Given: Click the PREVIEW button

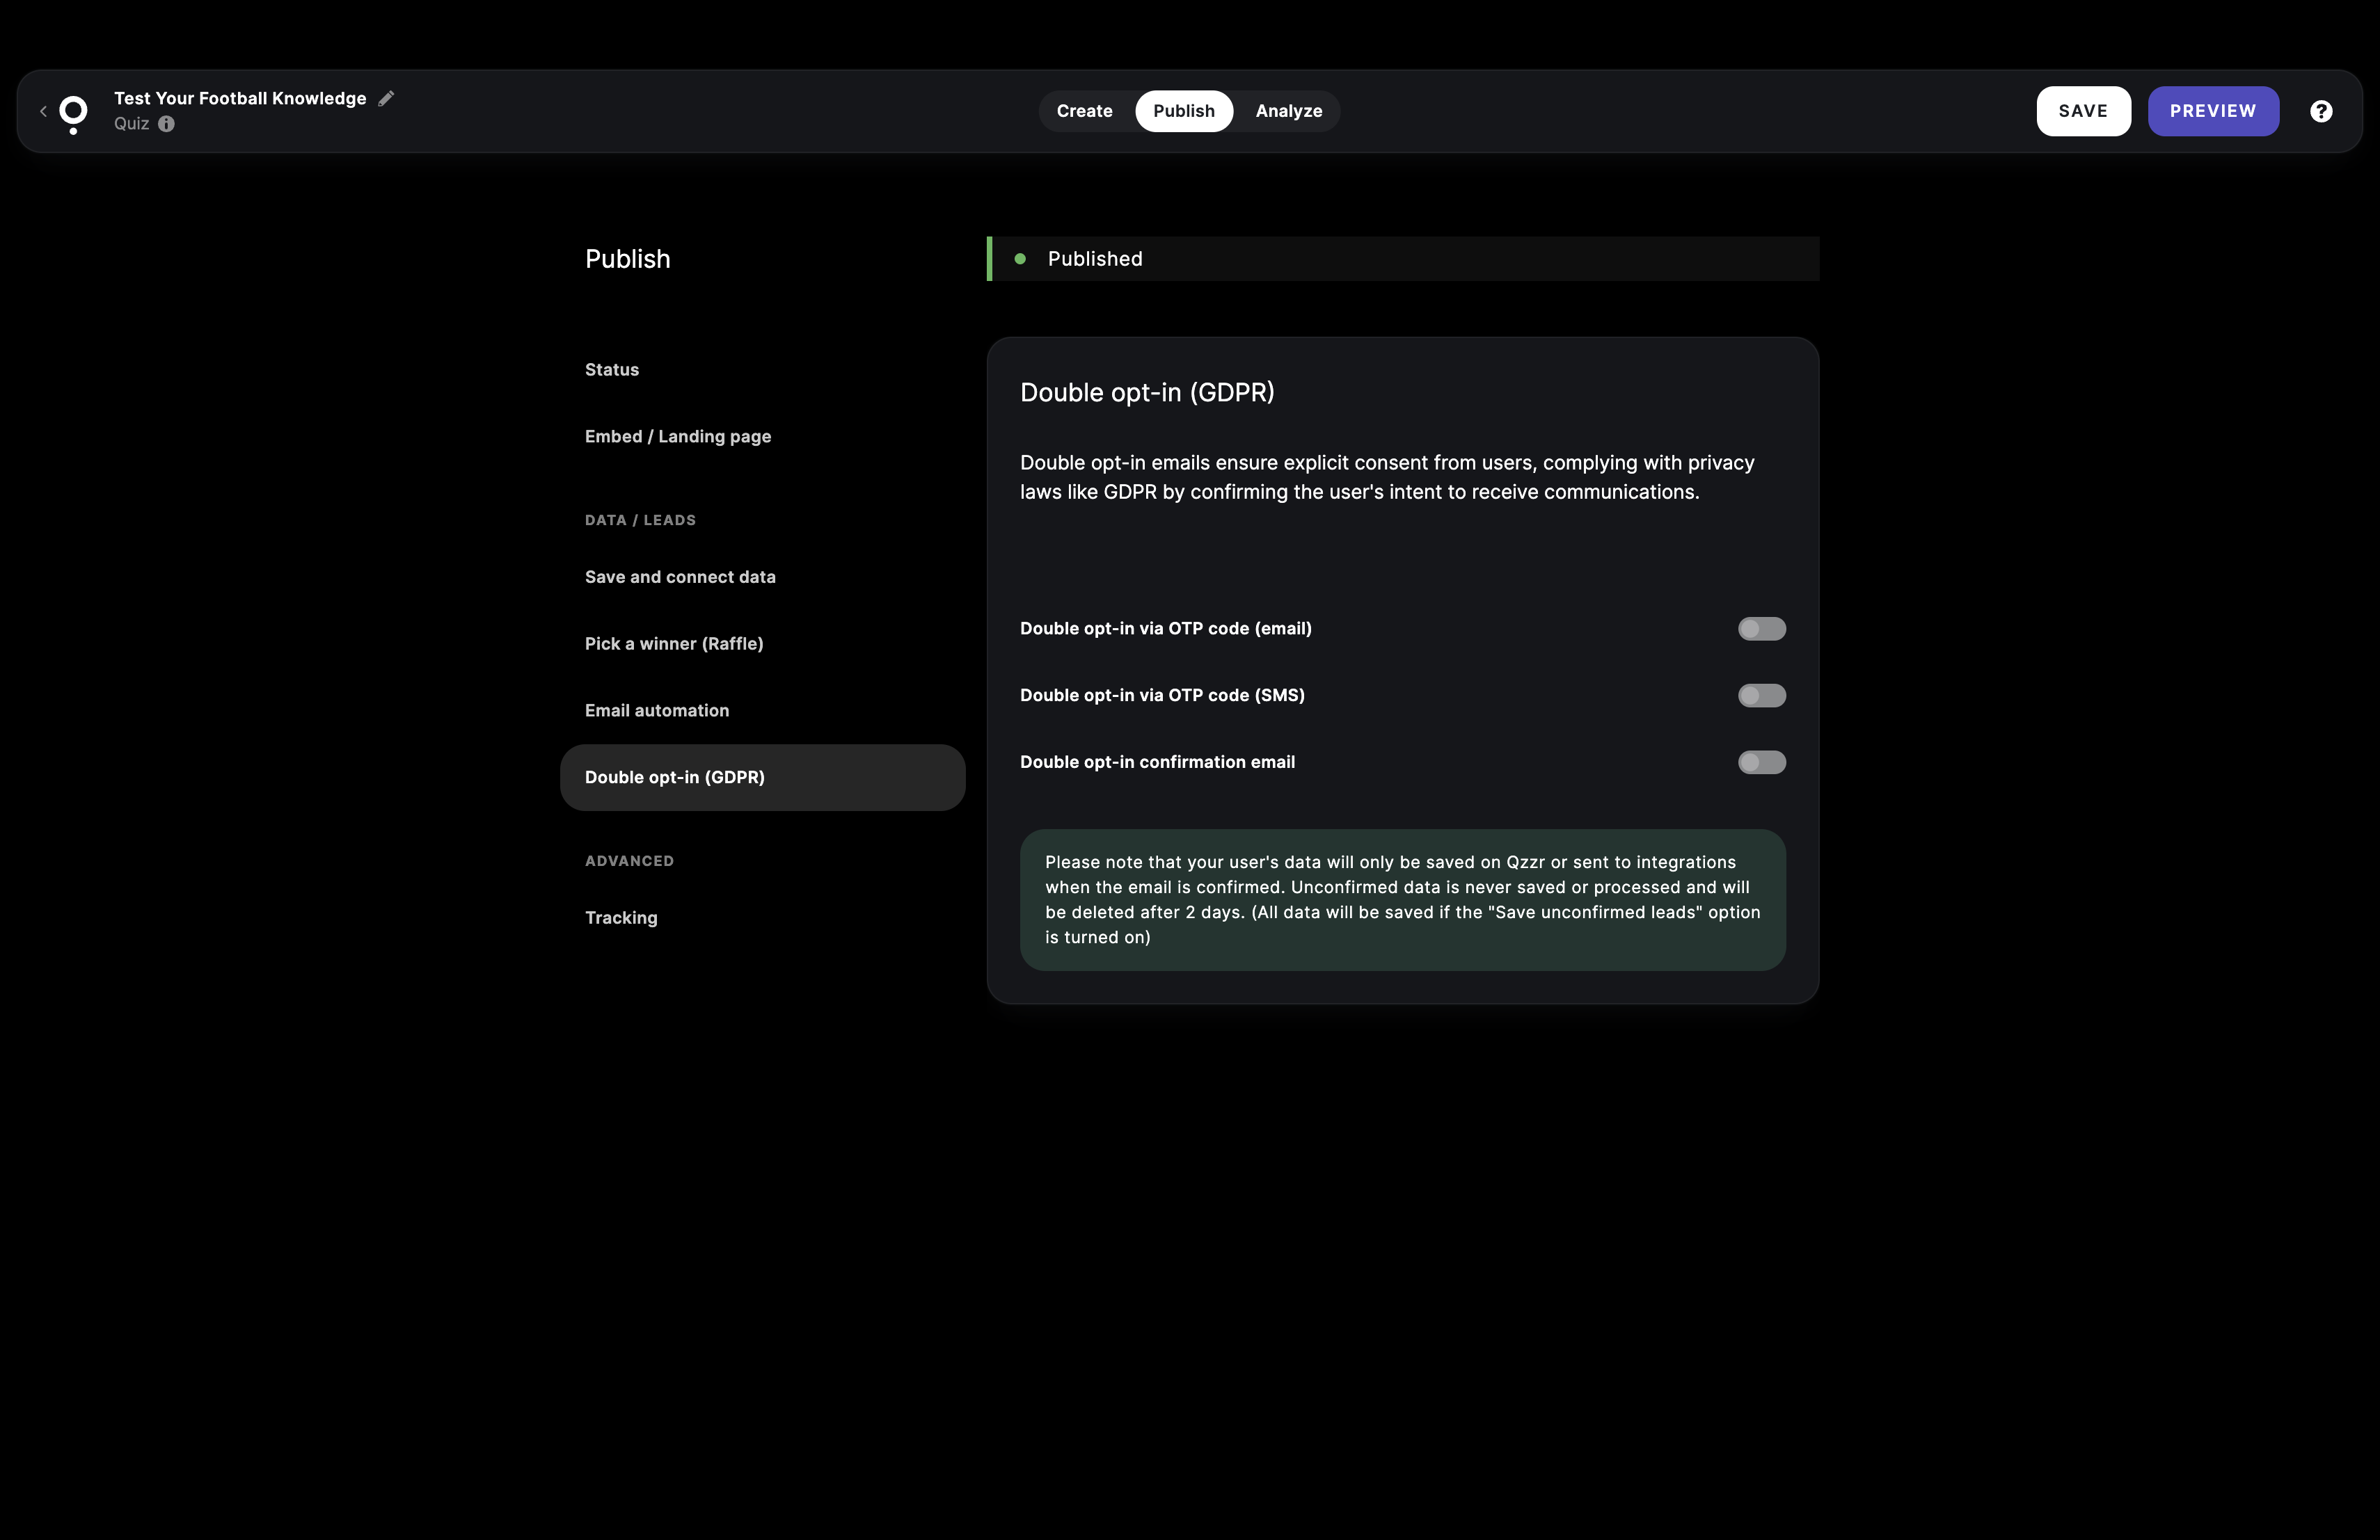Looking at the screenshot, I should [x=2212, y=111].
